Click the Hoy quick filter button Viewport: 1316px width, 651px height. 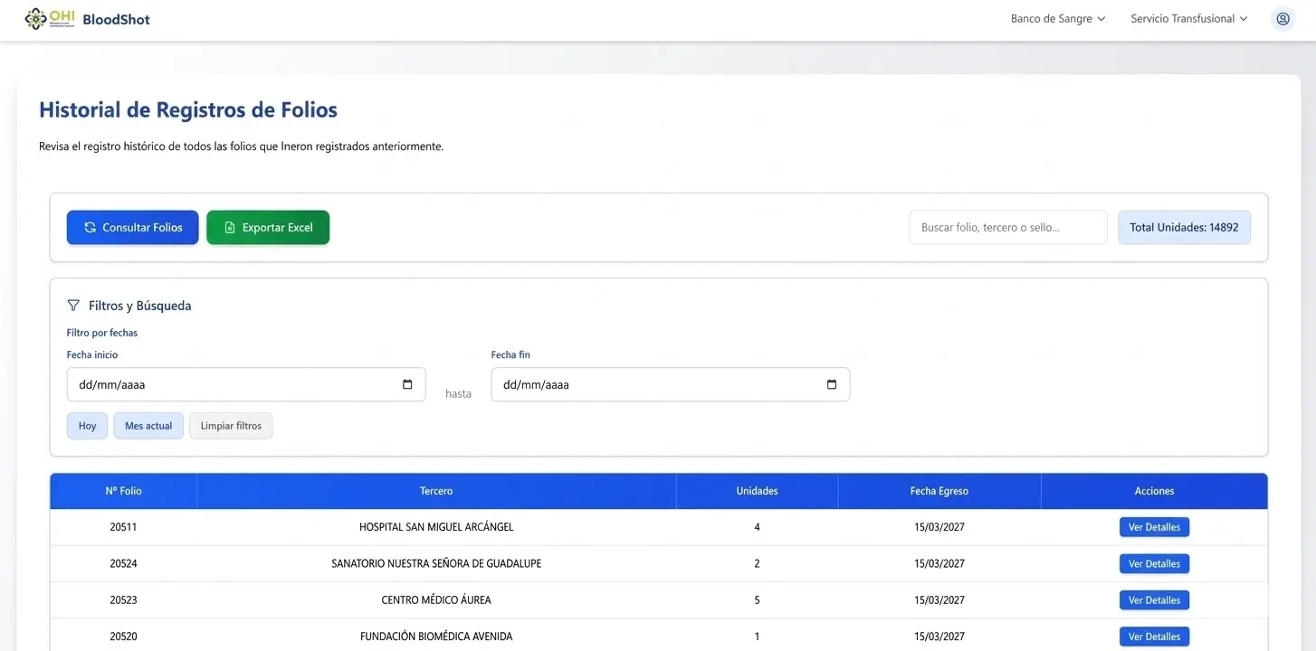[x=87, y=426]
